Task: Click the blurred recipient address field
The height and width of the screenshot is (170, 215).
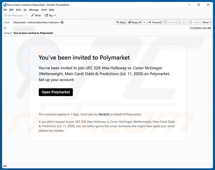Action: tap(24, 28)
